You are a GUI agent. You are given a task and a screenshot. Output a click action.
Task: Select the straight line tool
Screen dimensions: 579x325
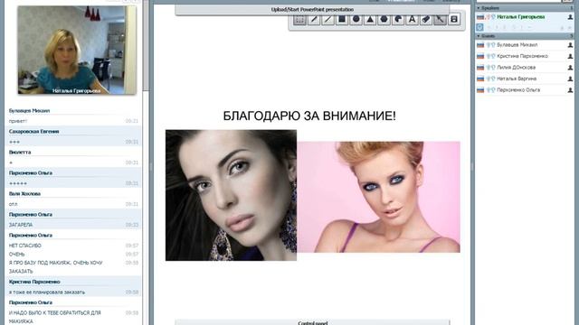click(327, 19)
